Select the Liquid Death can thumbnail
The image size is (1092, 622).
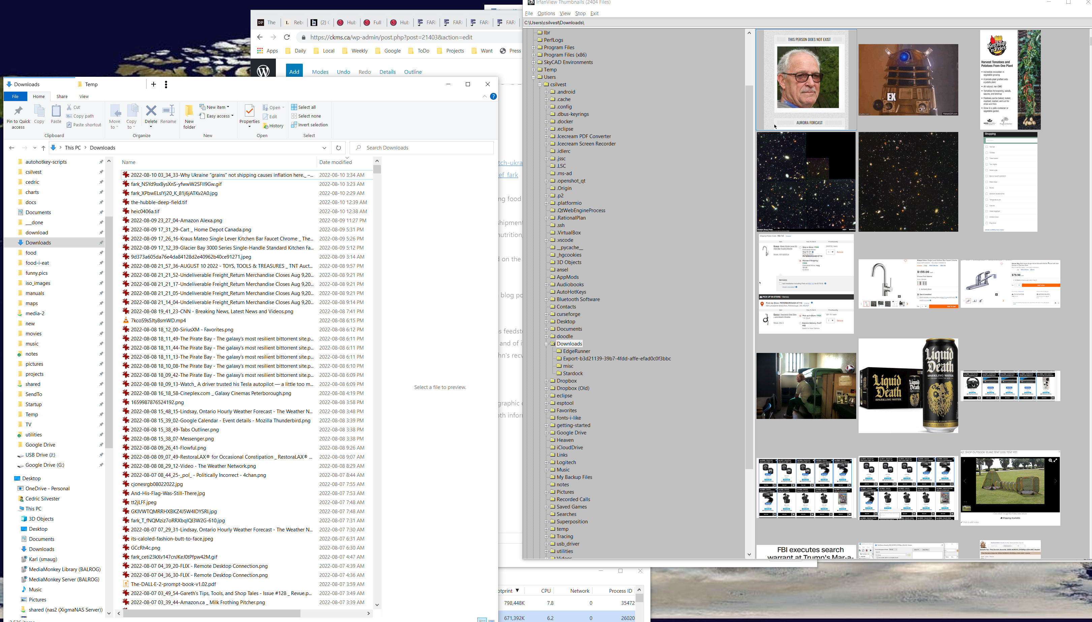pyautogui.click(x=908, y=385)
